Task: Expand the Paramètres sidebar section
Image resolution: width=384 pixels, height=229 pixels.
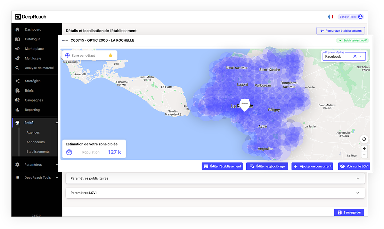Action: point(57,165)
